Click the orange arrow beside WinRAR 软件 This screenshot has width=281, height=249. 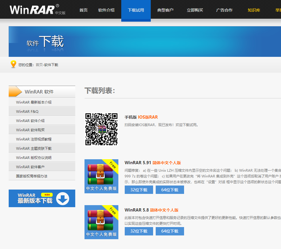(x=16, y=91)
